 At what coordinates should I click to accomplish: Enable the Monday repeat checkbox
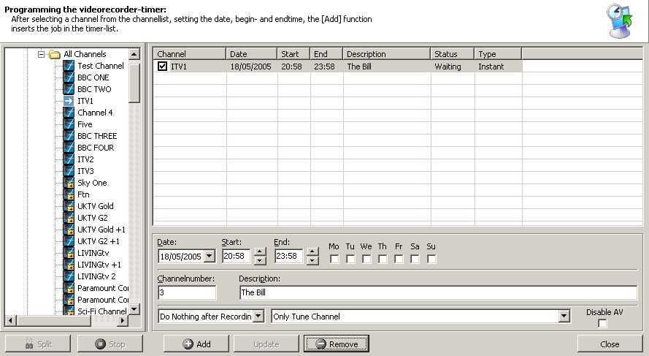(334, 259)
